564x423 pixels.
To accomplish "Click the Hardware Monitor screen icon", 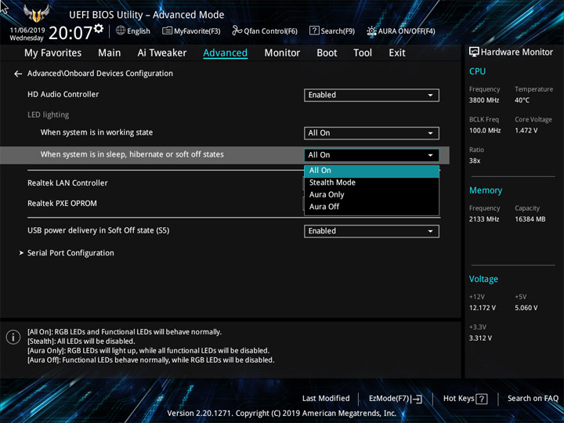I will 474,52.
